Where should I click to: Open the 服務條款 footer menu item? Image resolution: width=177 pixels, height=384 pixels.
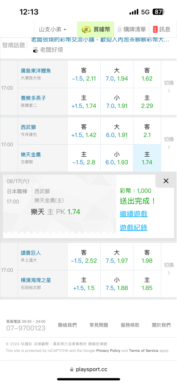click(x=130, y=325)
